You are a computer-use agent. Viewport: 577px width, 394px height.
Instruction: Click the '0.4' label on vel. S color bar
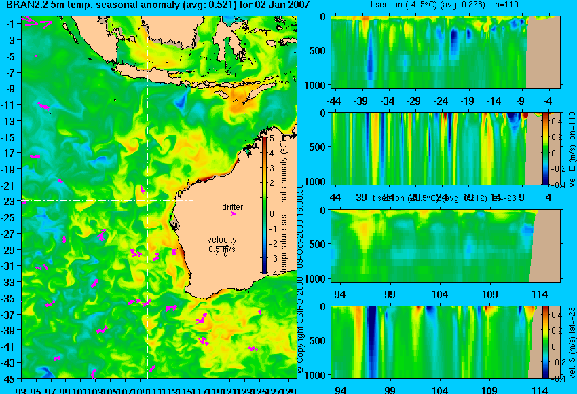tap(557, 315)
